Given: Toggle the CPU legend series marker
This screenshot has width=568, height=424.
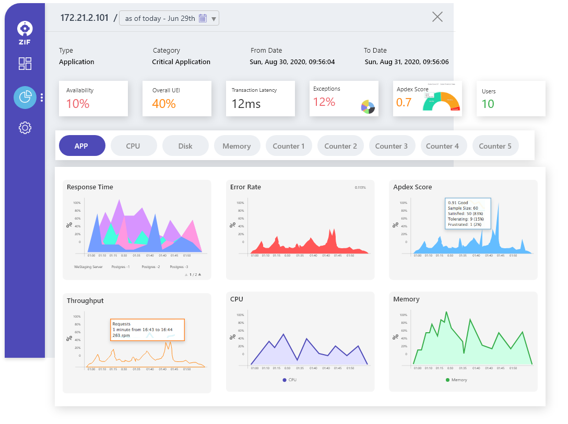Looking at the screenshot, I should tap(285, 380).
